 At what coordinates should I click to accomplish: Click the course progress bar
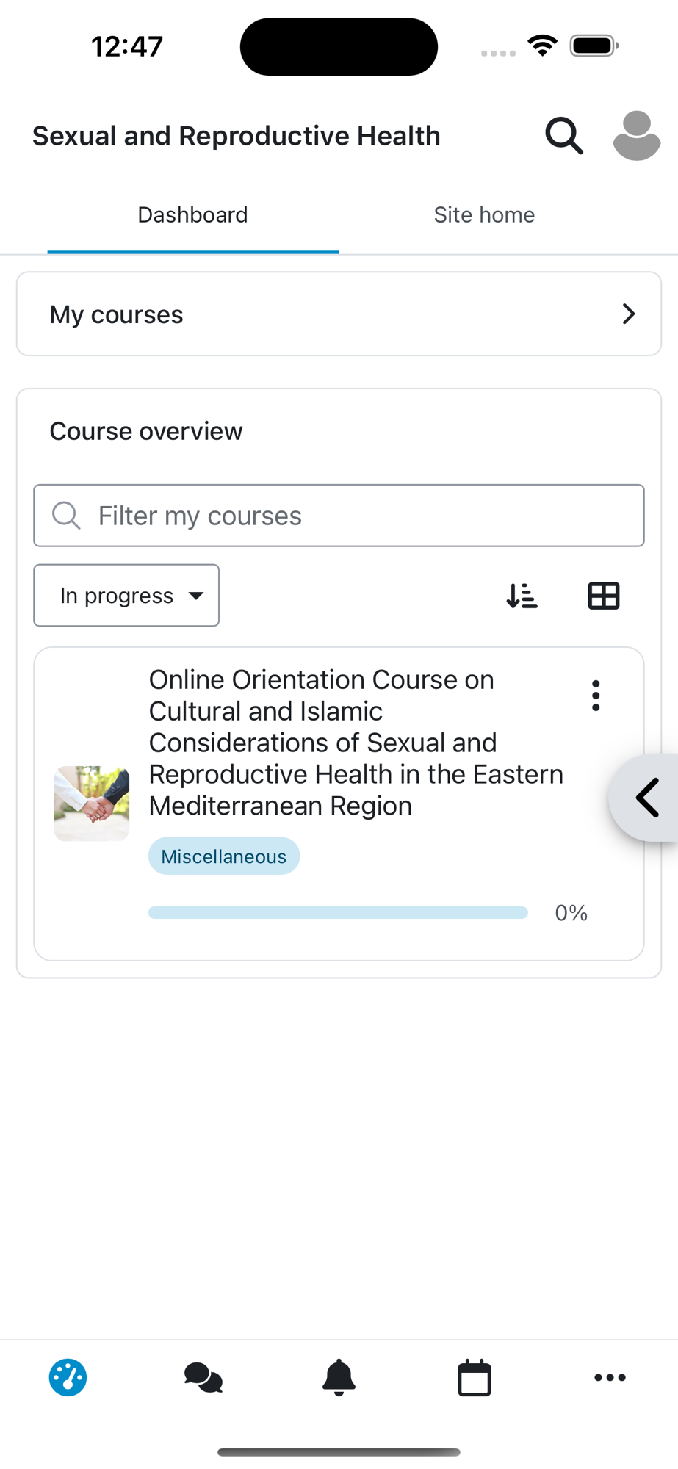pos(338,913)
